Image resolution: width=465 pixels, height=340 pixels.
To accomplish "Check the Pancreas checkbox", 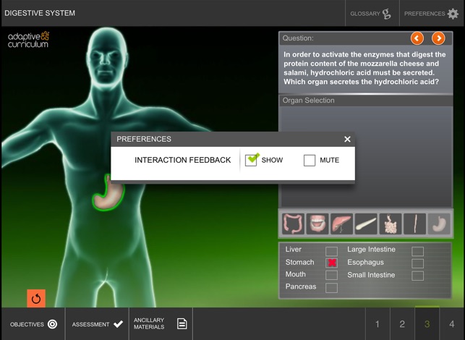I will [331, 287].
